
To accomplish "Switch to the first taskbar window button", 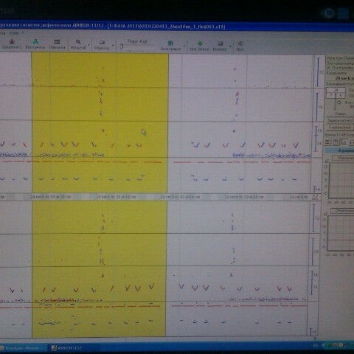I will point(23,348).
